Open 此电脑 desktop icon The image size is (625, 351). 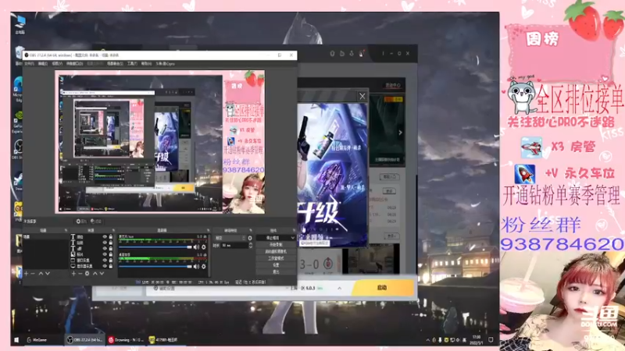(20, 24)
